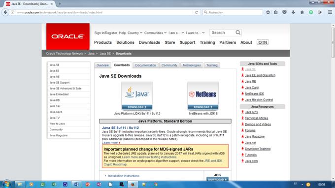Screen dimensions: 335x188
Task: Open NetBeans IDE sidebar link
Action: [254, 94]
